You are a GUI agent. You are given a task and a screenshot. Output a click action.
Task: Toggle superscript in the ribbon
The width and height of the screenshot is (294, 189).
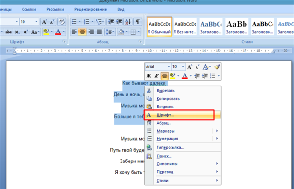(x=25, y=32)
